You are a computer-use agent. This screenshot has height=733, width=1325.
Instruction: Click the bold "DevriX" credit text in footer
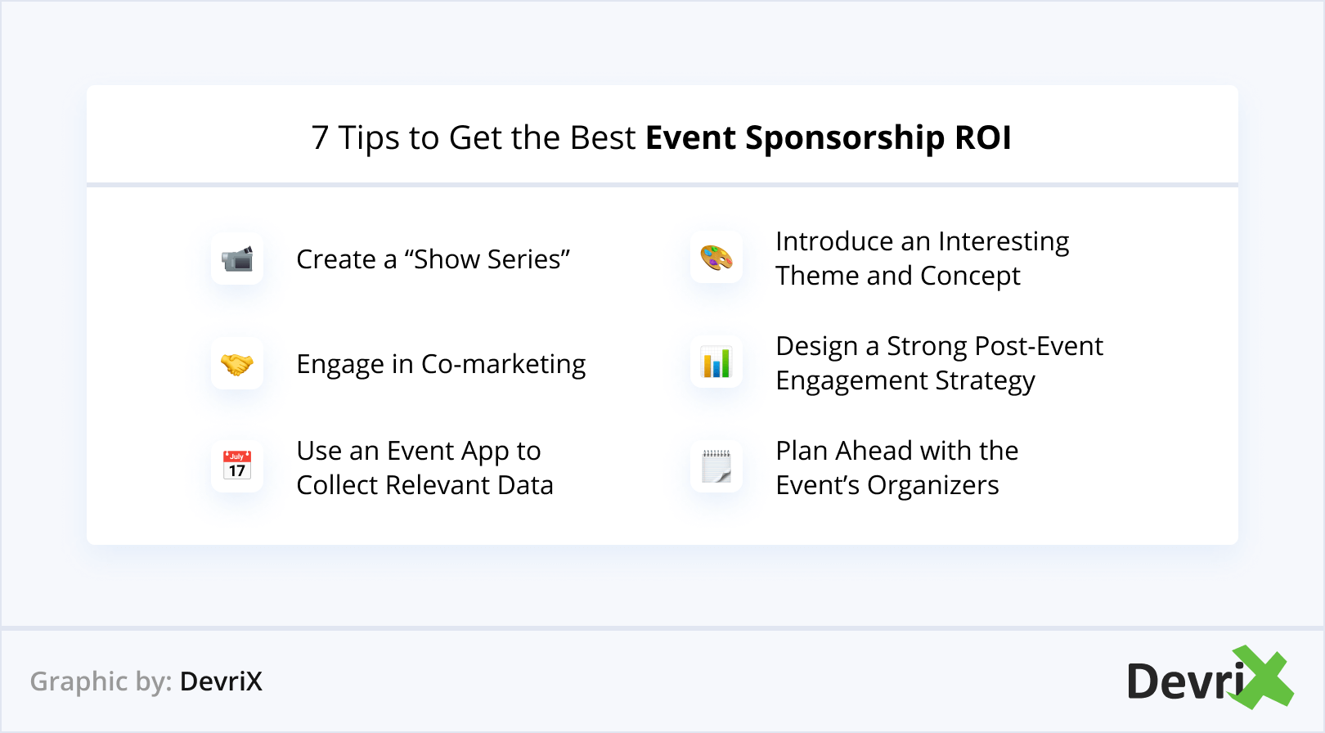[221, 681]
